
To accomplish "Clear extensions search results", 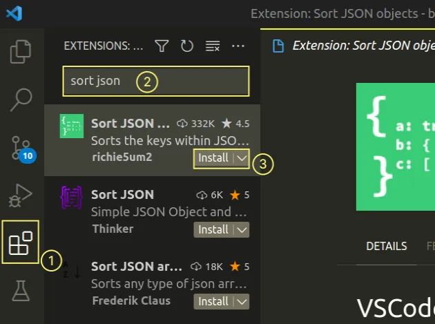I will [x=213, y=46].
